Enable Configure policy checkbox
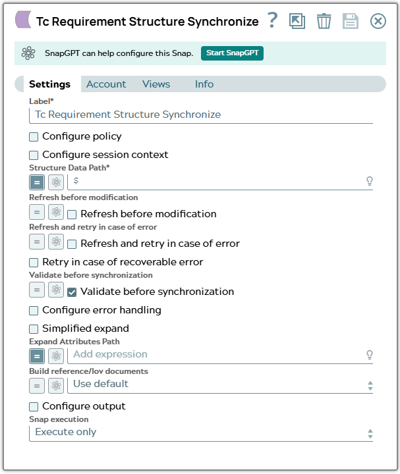This screenshot has height=474, width=400. pos(34,137)
